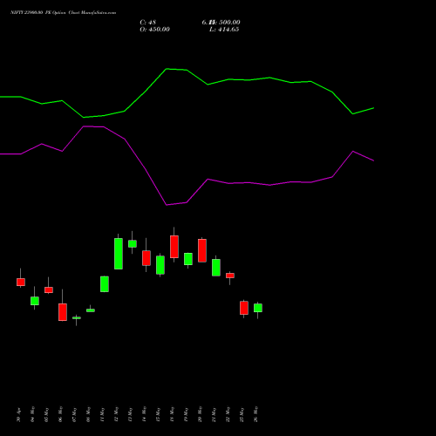The width and height of the screenshot is (436, 436).
Task: Click the green candlestick for 15 May
Action: (x=160, y=265)
